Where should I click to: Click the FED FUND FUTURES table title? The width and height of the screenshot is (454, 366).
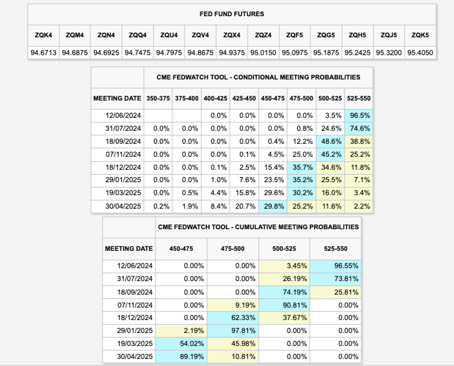(232, 14)
